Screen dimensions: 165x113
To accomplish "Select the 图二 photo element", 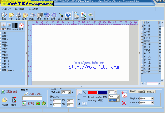I will coord(9,26).
